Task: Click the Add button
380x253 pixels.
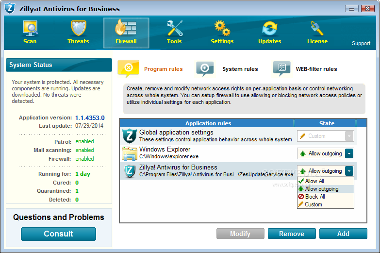Action: coord(343,234)
